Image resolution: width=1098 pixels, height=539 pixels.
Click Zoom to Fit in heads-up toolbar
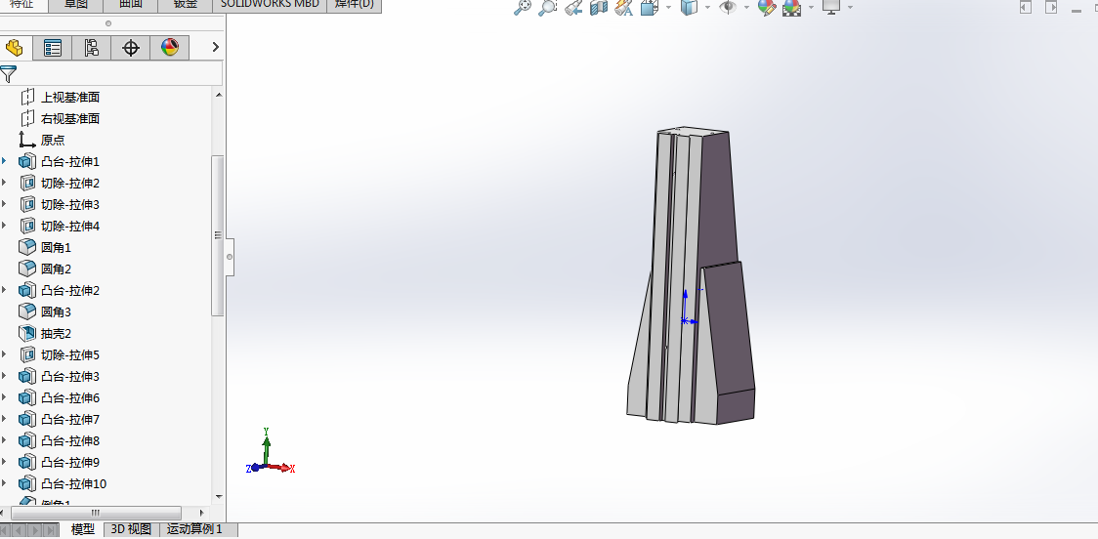point(522,8)
